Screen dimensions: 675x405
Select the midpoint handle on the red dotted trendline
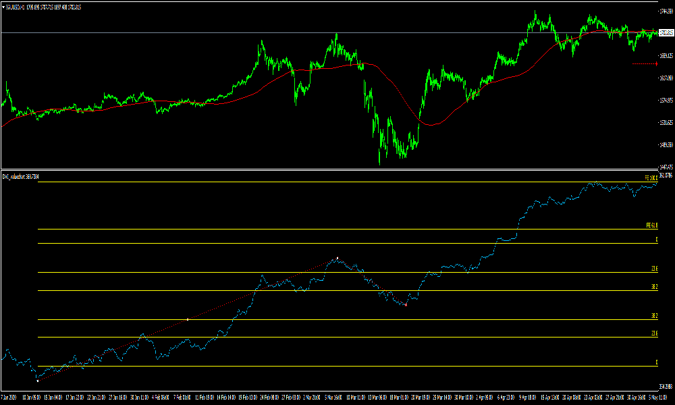click(x=187, y=319)
